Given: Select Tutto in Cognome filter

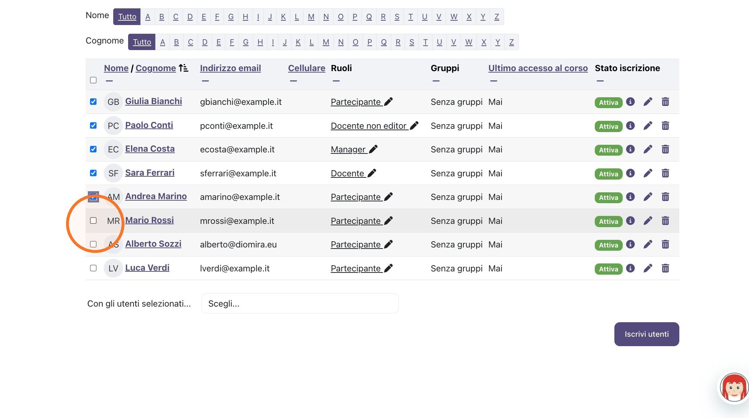Looking at the screenshot, I should click(x=142, y=42).
